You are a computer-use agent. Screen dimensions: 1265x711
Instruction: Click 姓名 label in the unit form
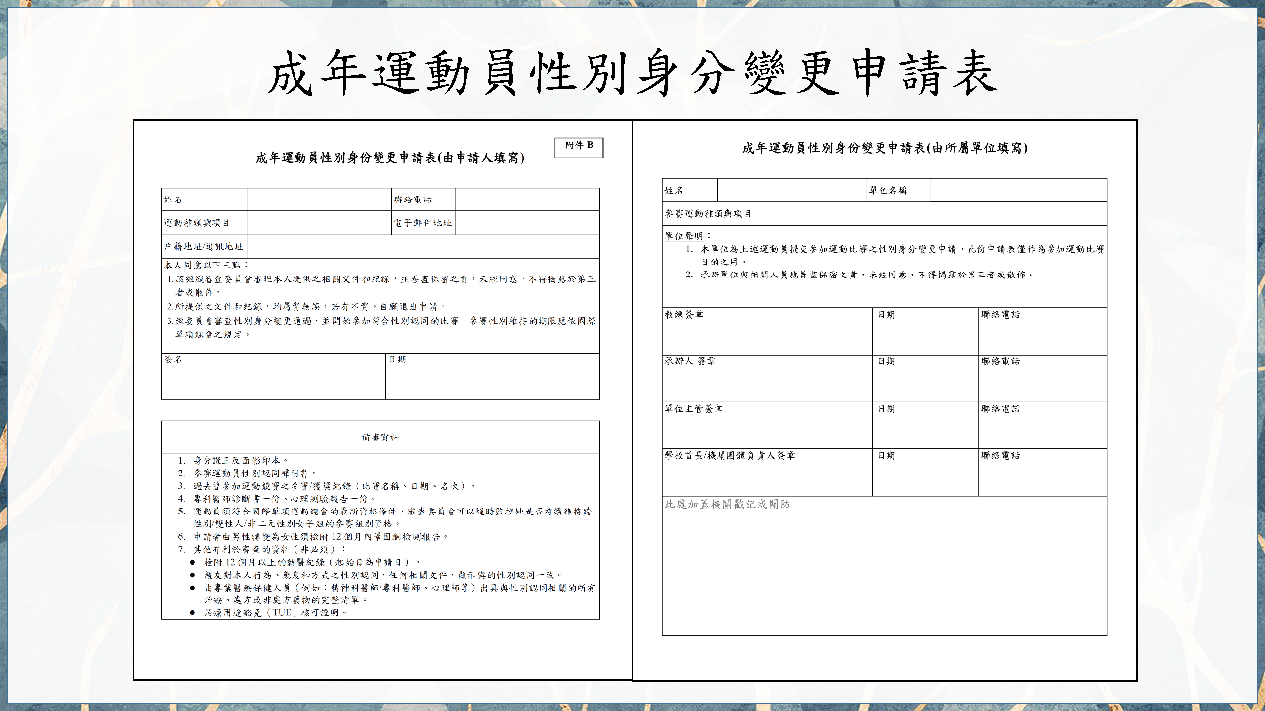pyautogui.click(x=674, y=190)
